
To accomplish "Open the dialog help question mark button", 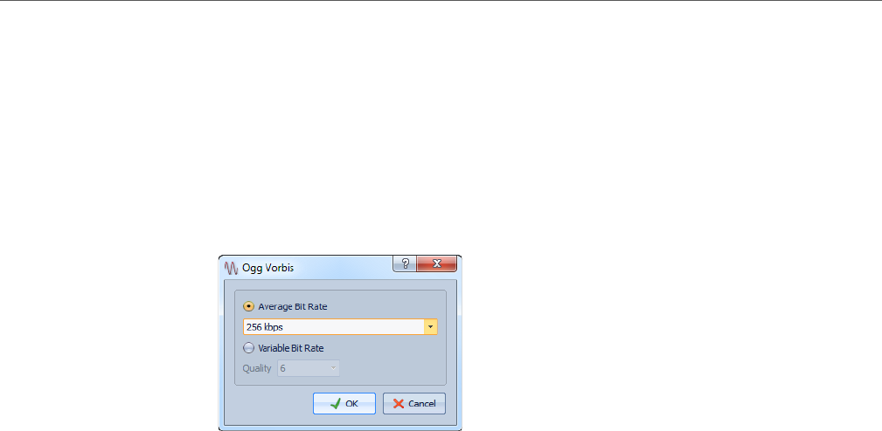I will (405, 263).
